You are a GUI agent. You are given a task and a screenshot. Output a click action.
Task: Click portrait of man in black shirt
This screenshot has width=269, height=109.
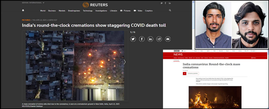coord(250,25)
